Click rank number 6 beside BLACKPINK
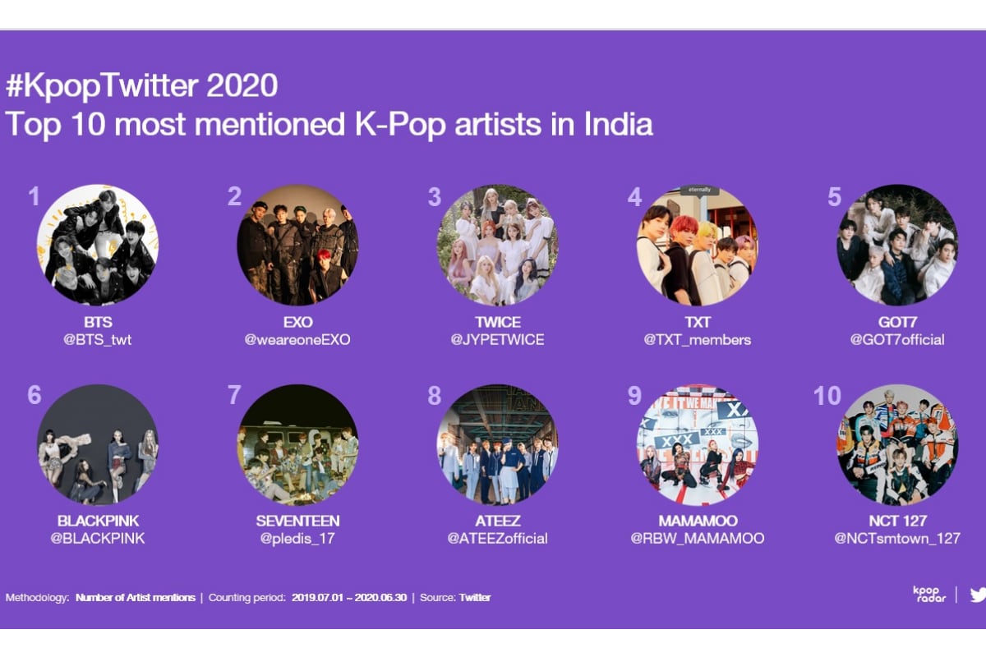Screen dimensions: 986x657 click(34, 396)
